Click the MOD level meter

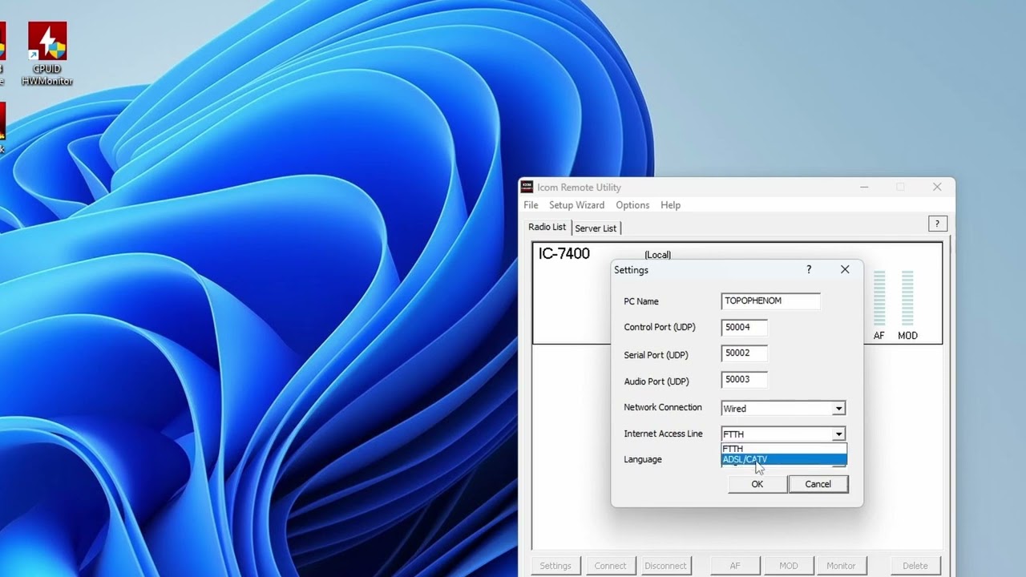(907, 298)
